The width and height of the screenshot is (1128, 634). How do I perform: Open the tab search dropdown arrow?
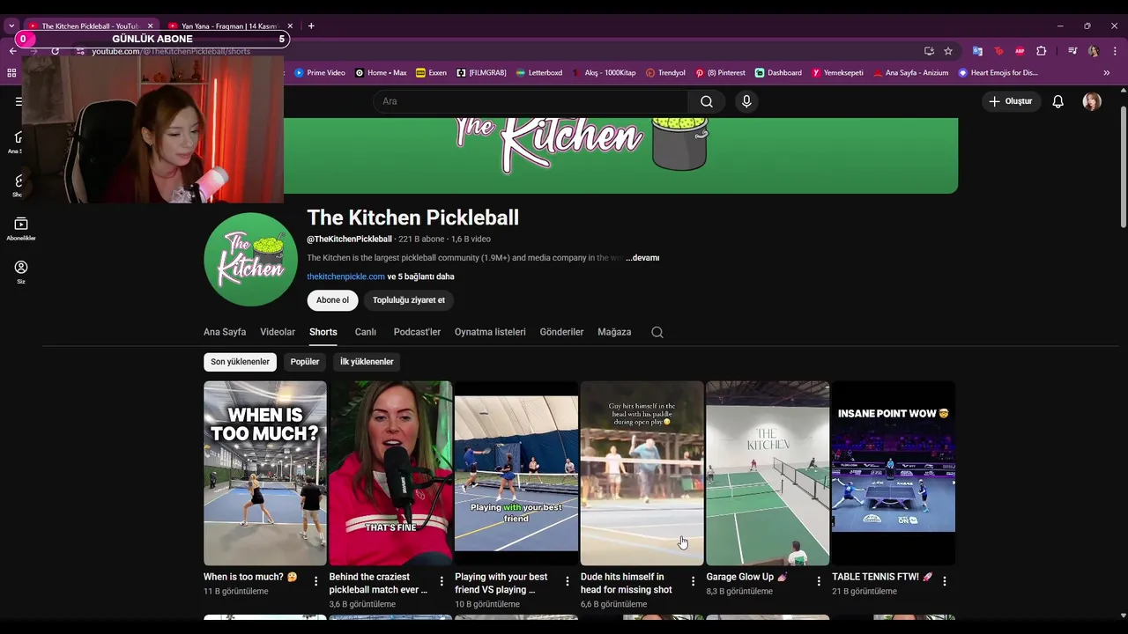(11, 26)
